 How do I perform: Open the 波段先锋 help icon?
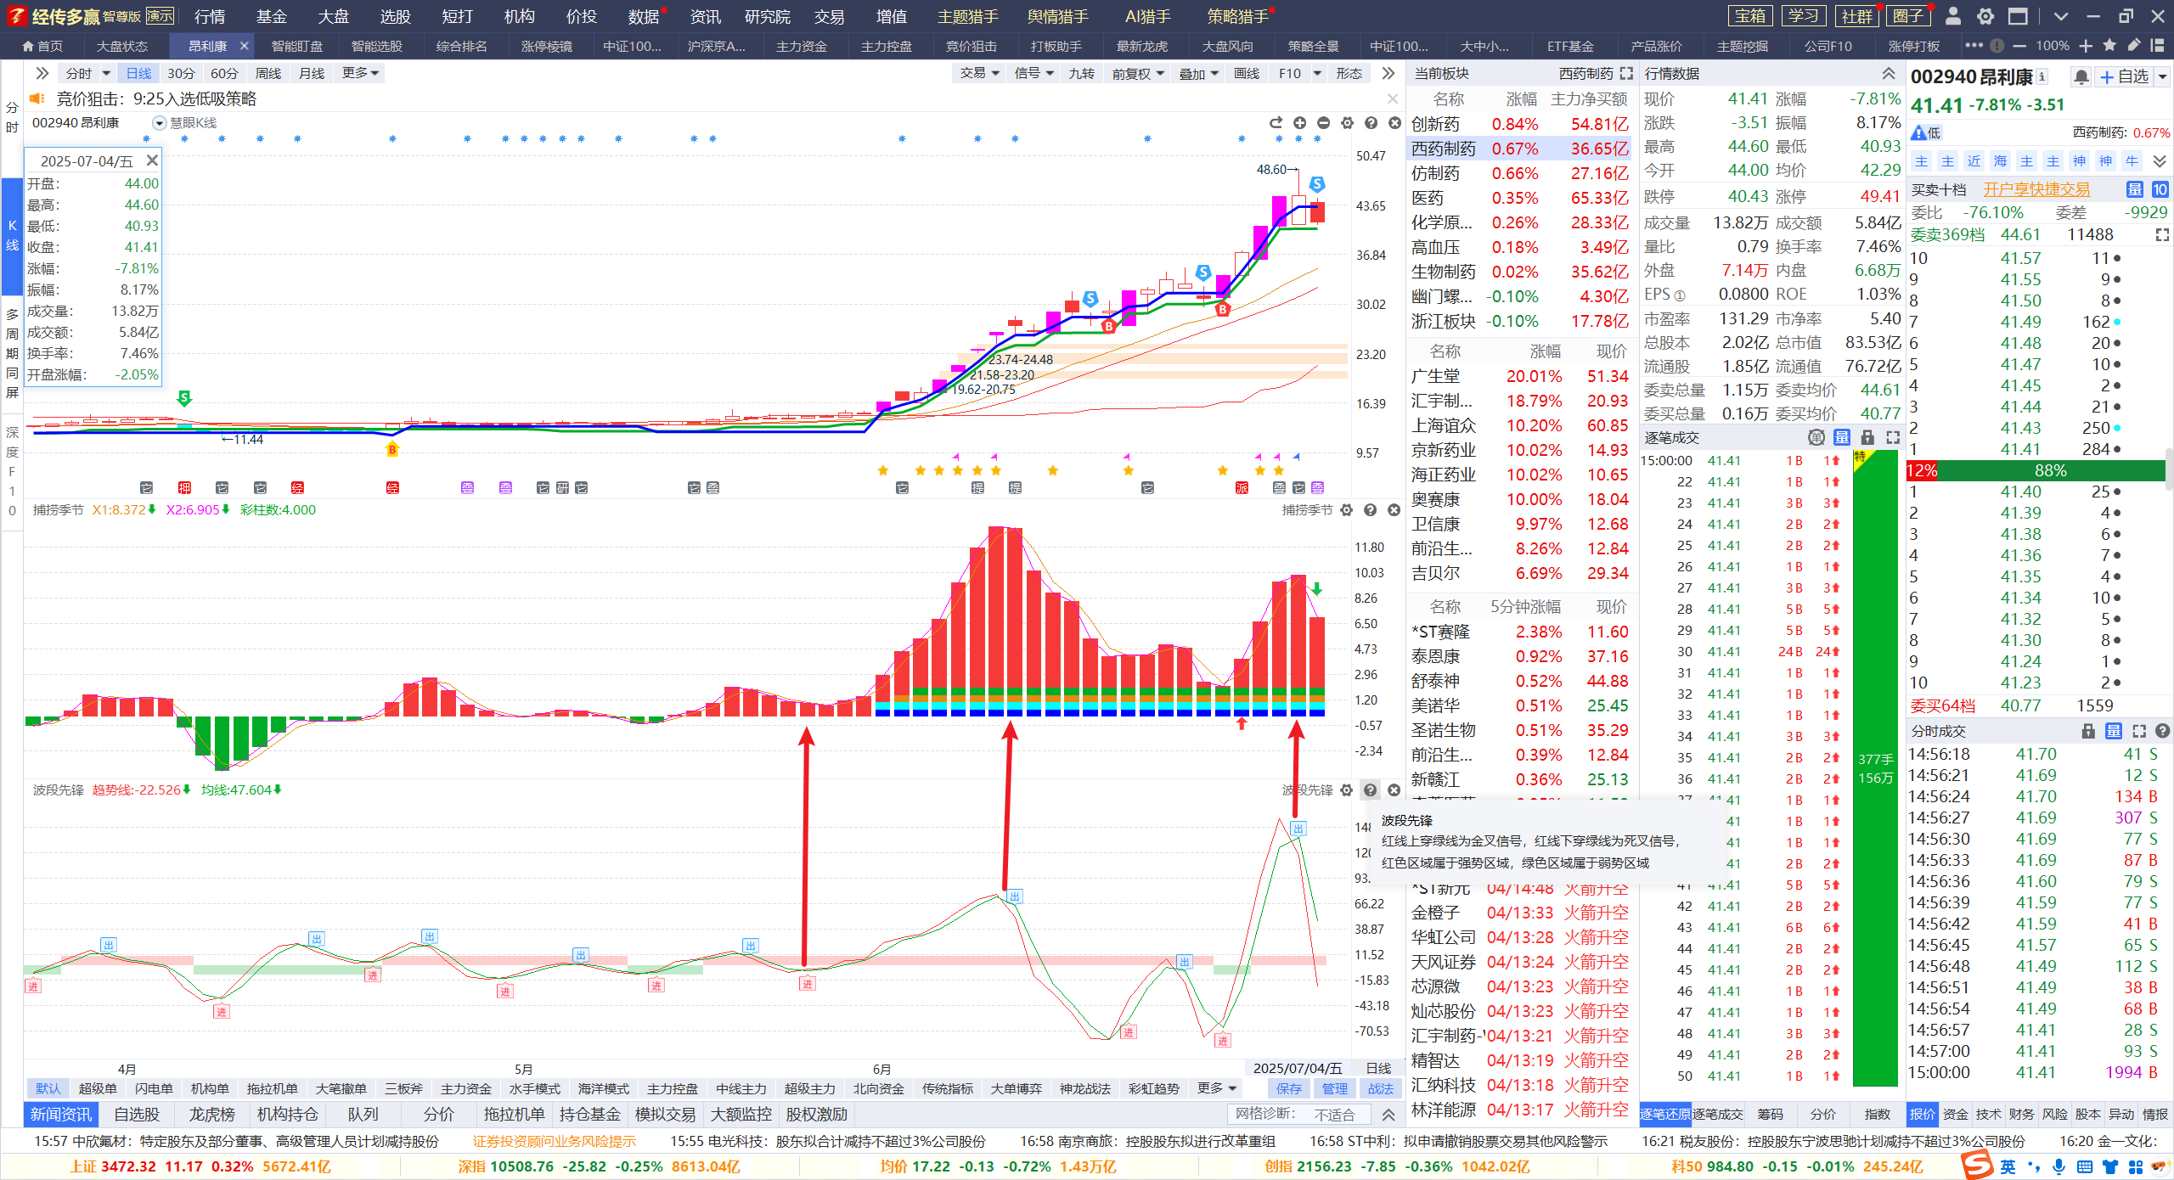tap(1370, 790)
